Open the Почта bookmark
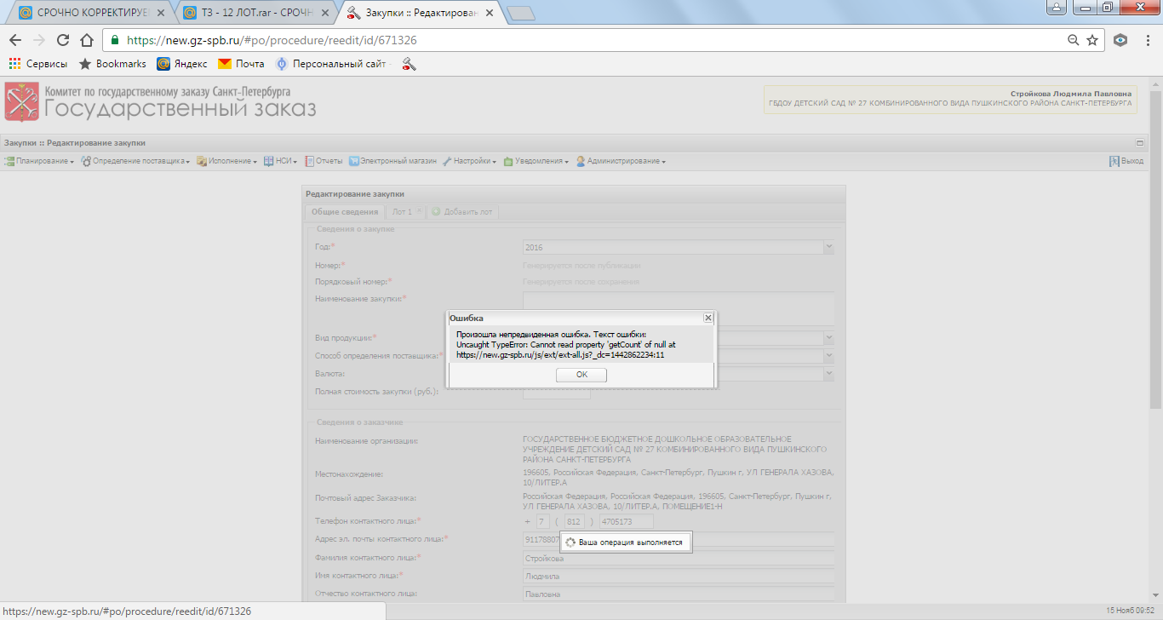This screenshot has height=620, width=1163. 241,64
